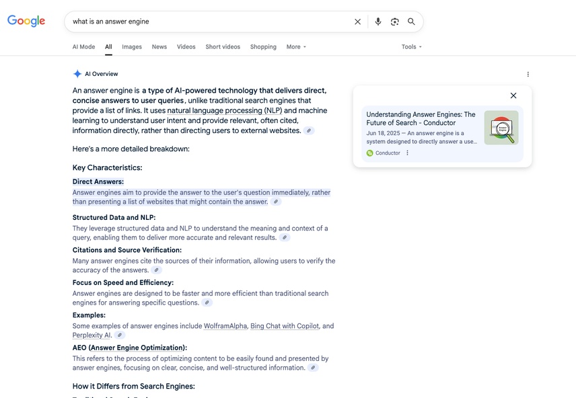Screen dimensions: 576x398
Task: Open the three-dot menu beside Conductor
Action: point(407,153)
